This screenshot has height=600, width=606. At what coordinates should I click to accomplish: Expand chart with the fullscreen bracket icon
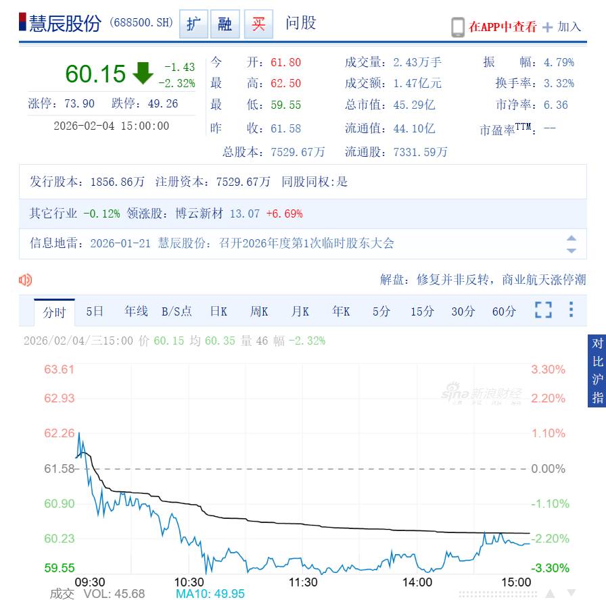[543, 311]
